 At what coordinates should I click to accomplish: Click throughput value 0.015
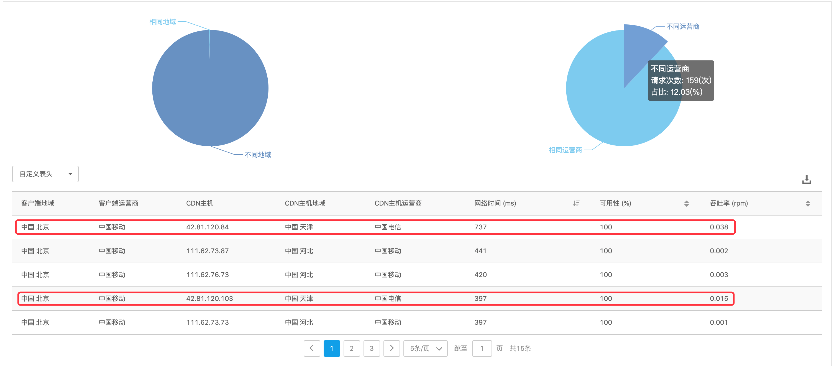pyautogui.click(x=719, y=298)
